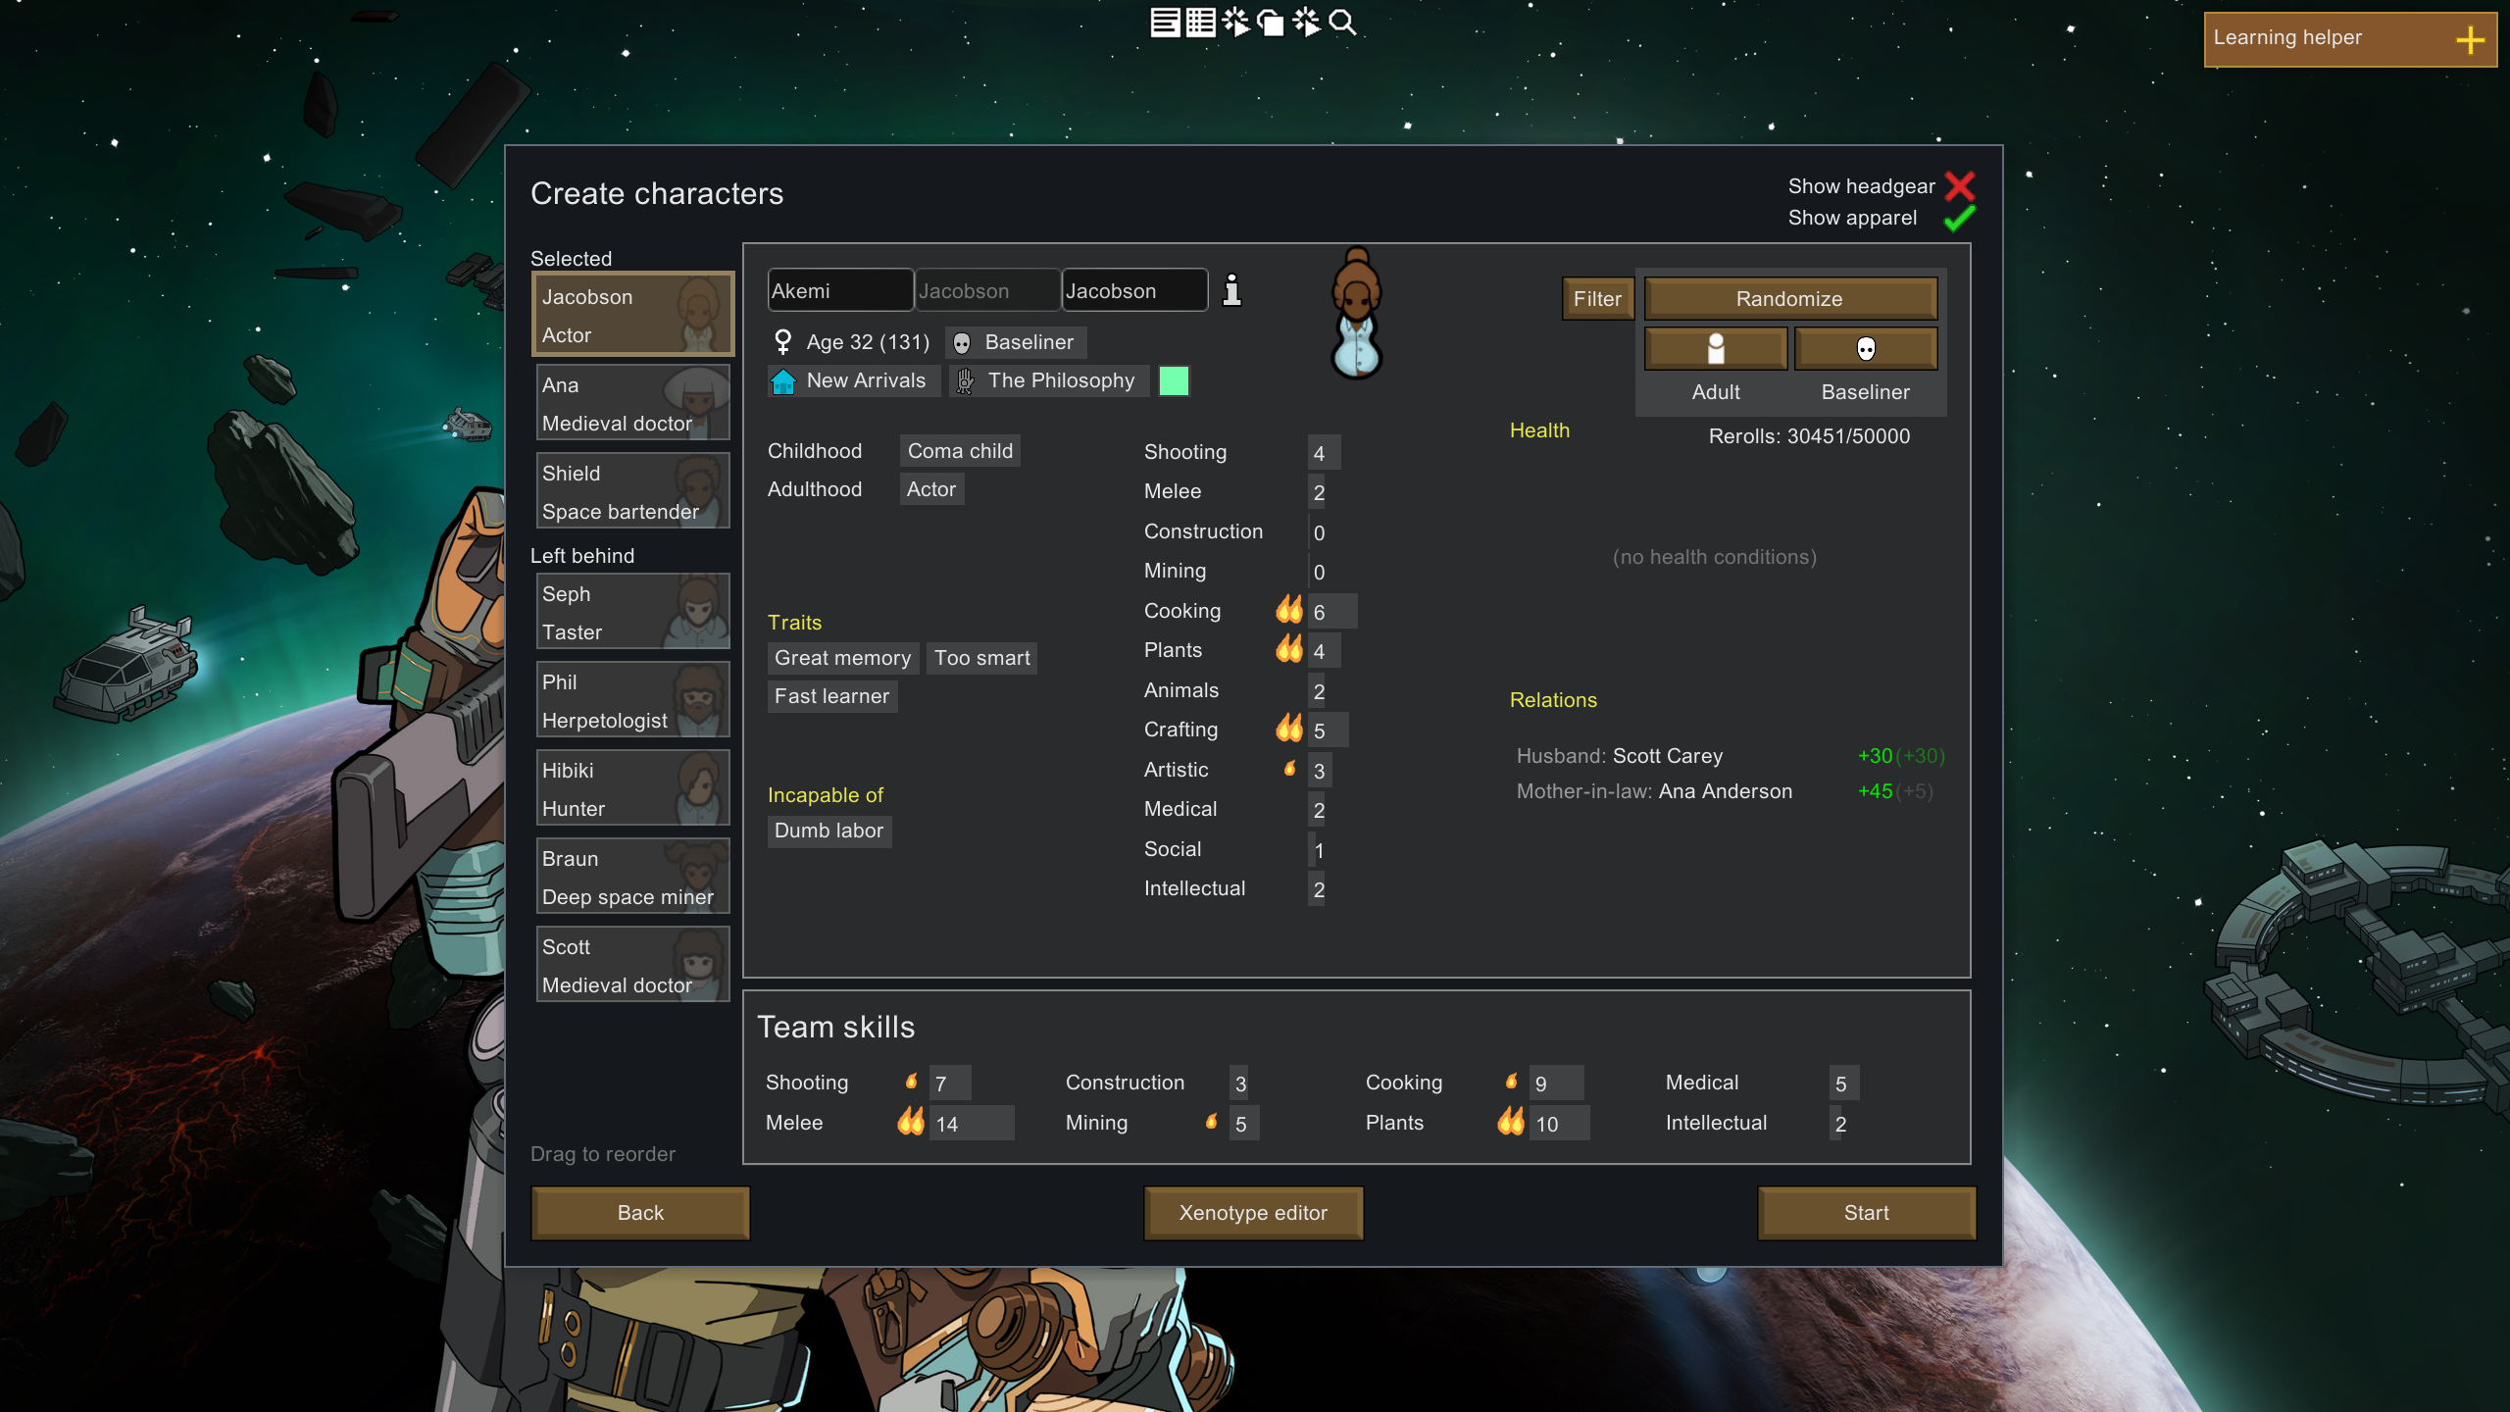This screenshot has width=2510, height=1412.
Task: Click New Arrivals faction label
Action: coord(866,380)
